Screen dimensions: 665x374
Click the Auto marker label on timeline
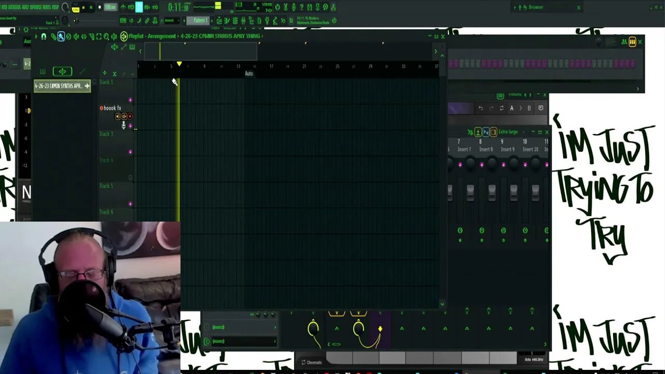[249, 74]
